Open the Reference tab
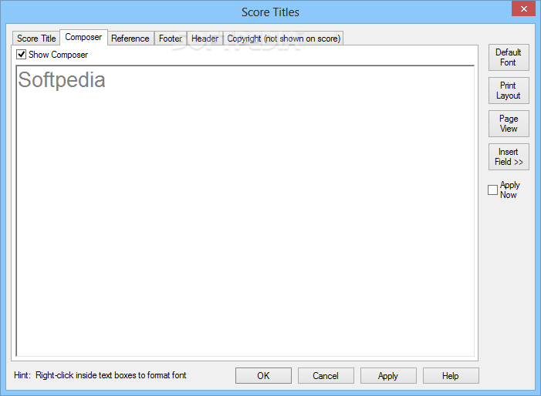This screenshot has width=541, height=396. (x=130, y=39)
